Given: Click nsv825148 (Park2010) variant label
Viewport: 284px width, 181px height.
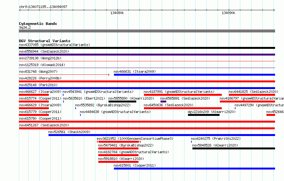Looking at the screenshot, I should (38, 85).
